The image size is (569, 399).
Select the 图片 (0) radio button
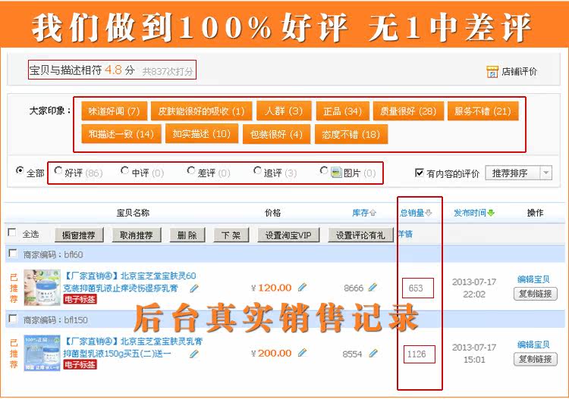(x=324, y=170)
